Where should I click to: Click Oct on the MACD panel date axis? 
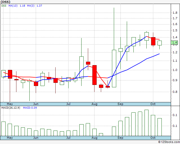tap(153, 138)
